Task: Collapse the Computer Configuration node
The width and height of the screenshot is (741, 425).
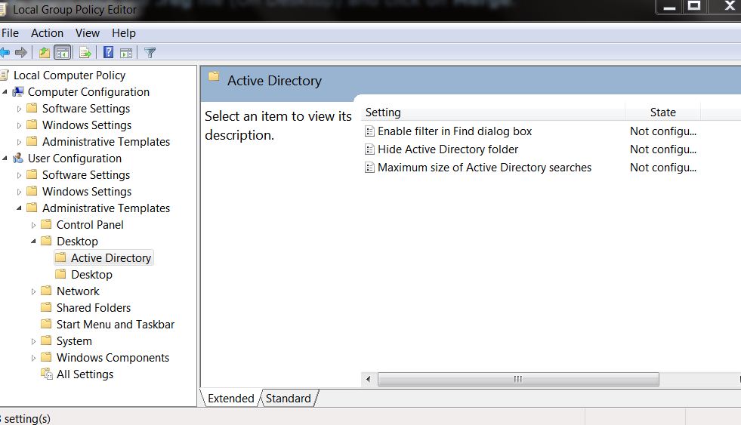Action: (5, 91)
